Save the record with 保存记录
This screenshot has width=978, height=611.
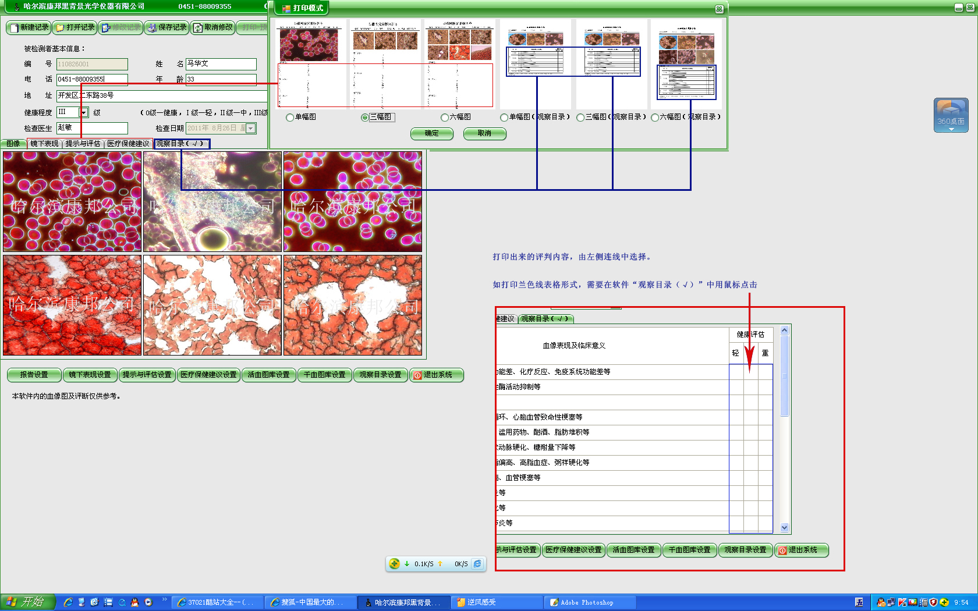(x=167, y=27)
